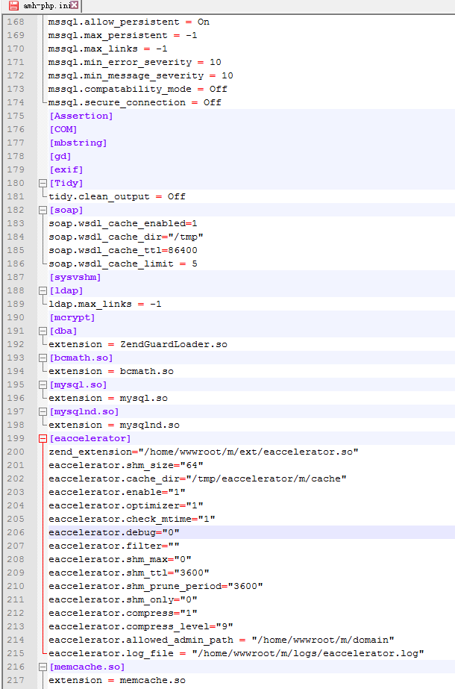Fold the [bcmath.so] section

(x=43, y=358)
